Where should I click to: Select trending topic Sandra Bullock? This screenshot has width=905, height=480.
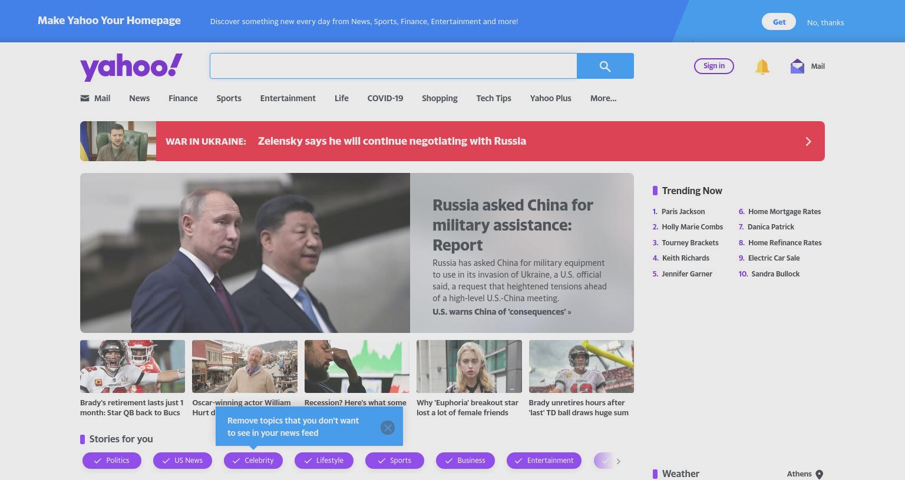pos(775,274)
